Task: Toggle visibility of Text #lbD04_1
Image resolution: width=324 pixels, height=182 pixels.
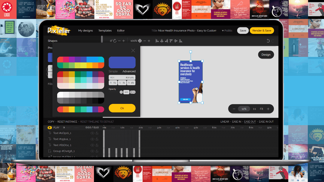Action: tap(92, 145)
